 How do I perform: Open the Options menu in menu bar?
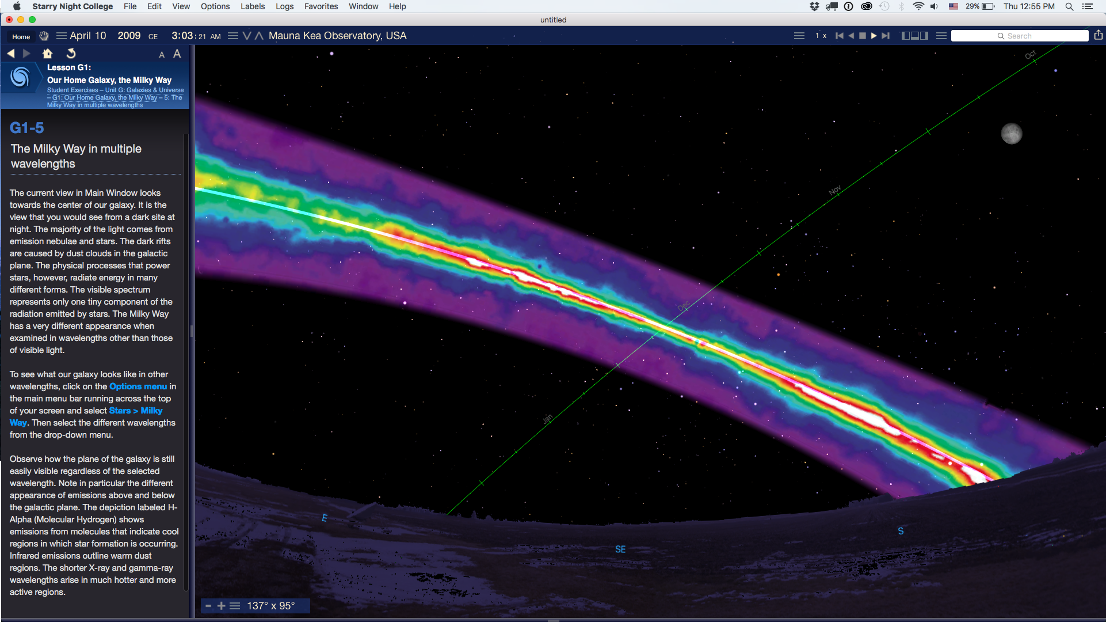(x=215, y=6)
